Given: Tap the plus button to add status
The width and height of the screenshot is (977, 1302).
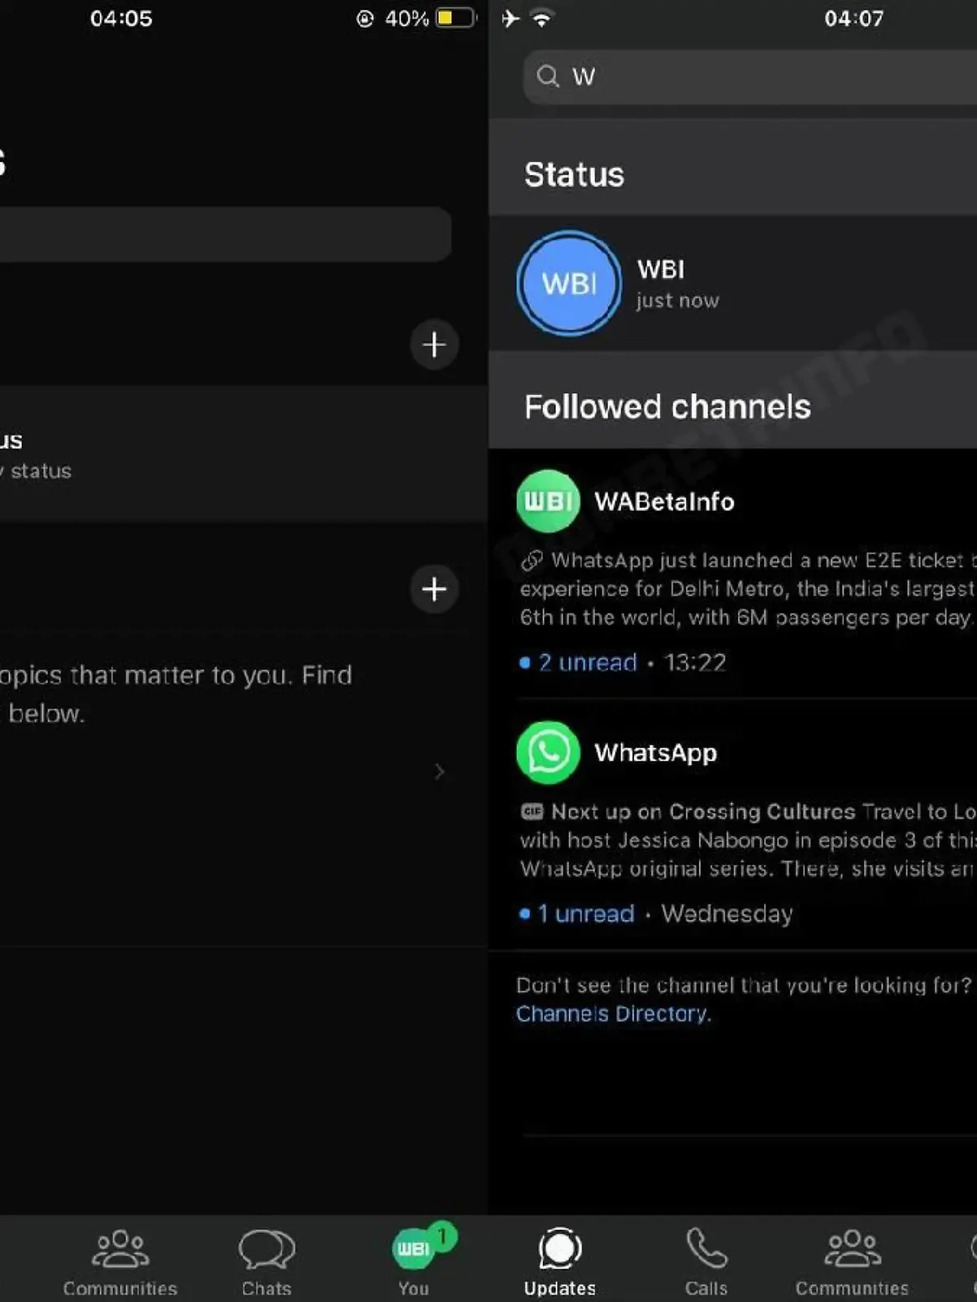Looking at the screenshot, I should [434, 344].
